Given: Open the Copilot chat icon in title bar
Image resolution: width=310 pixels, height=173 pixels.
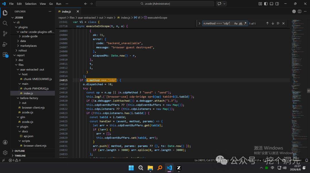Looking at the screenshot, I should coord(219,4).
